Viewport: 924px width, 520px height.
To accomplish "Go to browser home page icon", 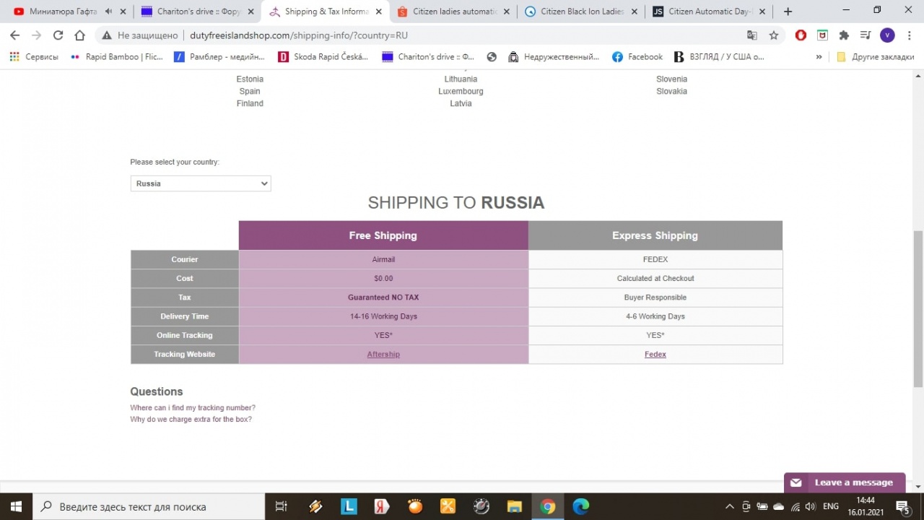I will [79, 35].
